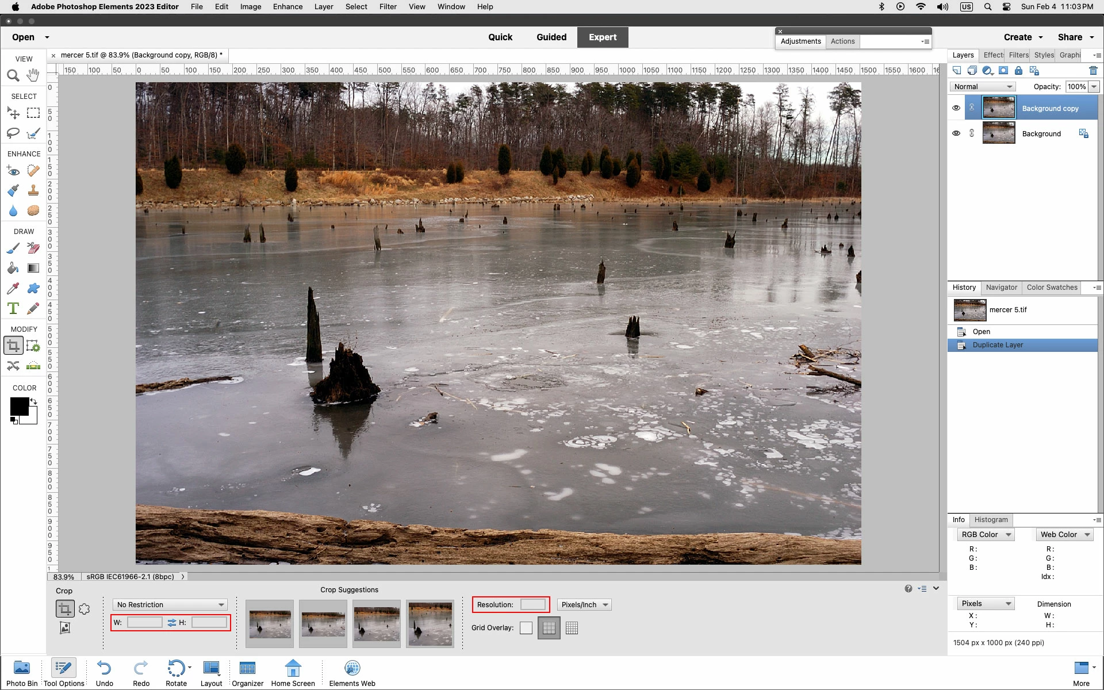
Task: Select the Blur water-drop tool
Action: (x=13, y=210)
